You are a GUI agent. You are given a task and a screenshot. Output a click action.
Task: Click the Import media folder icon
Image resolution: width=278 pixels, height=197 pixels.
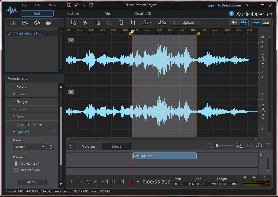tap(13, 23)
